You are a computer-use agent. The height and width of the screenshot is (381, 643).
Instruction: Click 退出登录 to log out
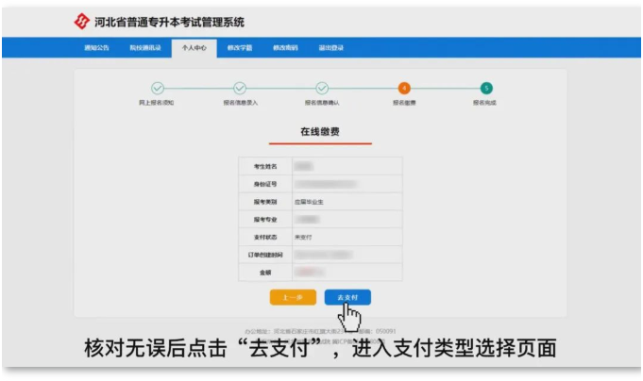pyautogui.click(x=330, y=47)
